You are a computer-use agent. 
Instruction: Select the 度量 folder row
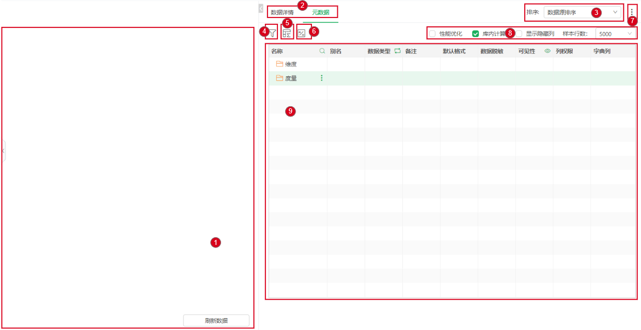[x=290, y=78]
